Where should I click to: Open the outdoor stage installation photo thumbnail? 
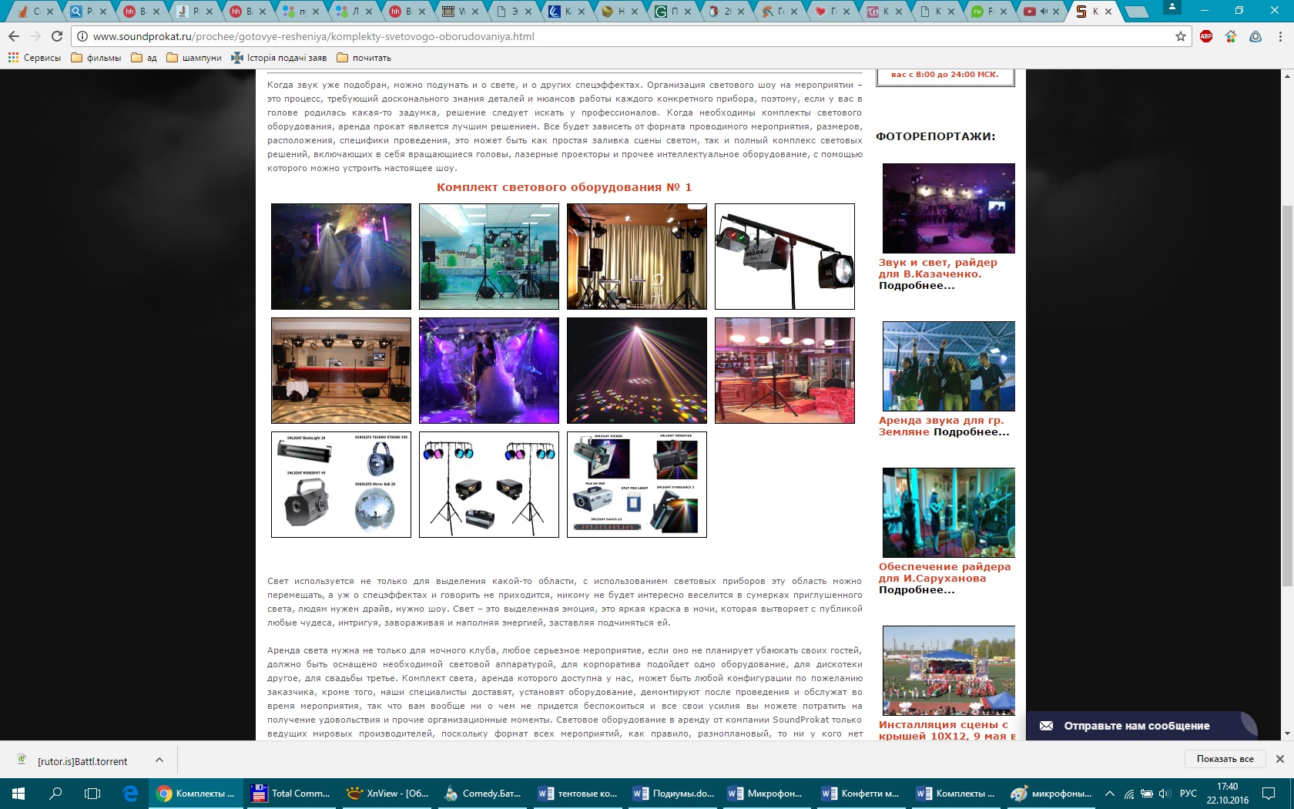point(948,670)
